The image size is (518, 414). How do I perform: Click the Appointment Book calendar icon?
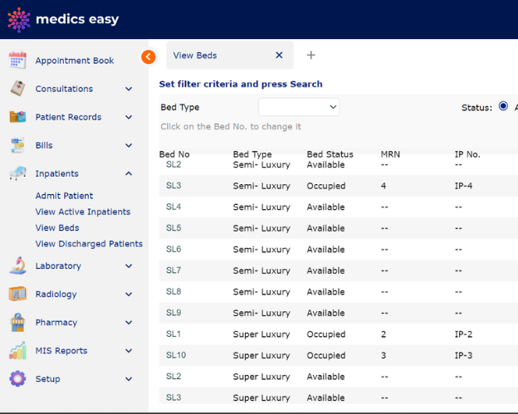(x=17, y=60)
